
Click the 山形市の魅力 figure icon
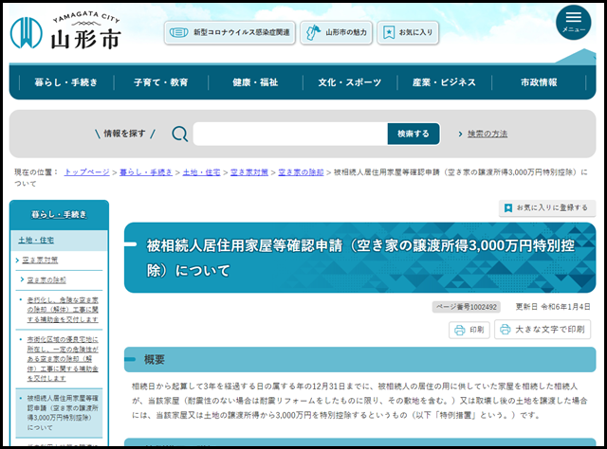pyautogui.click(x=313, y=32)
